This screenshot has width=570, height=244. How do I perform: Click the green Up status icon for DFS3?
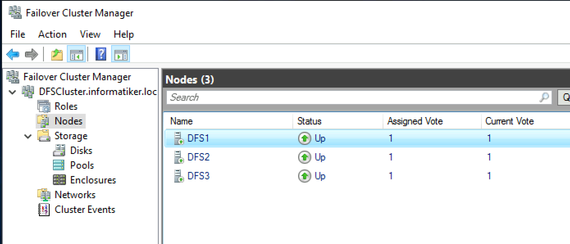tap(304, 176)
